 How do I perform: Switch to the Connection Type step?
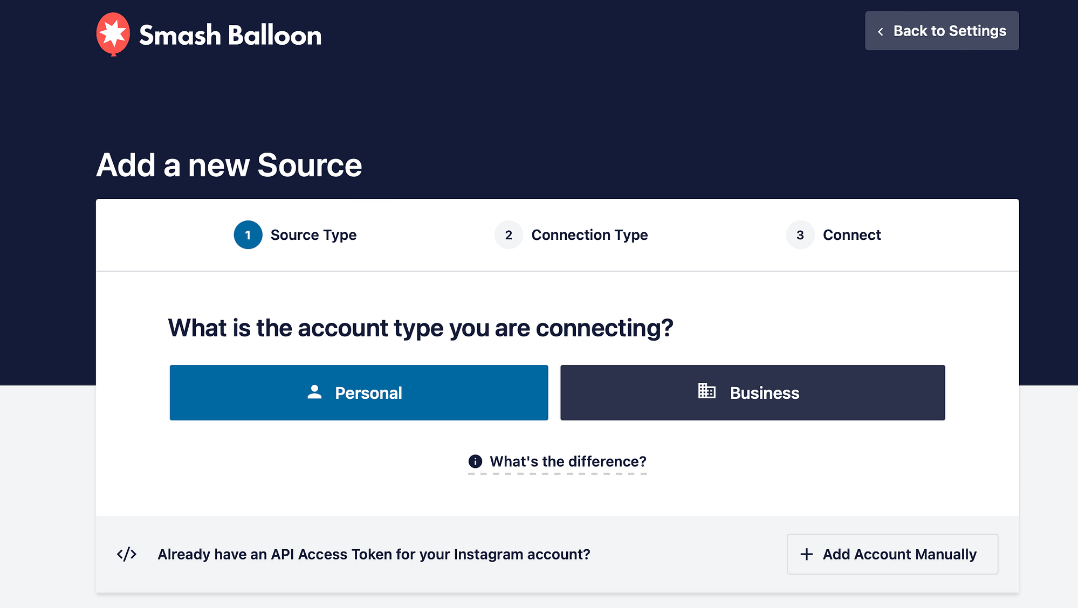pyautogui.click(x=589, y=235)
